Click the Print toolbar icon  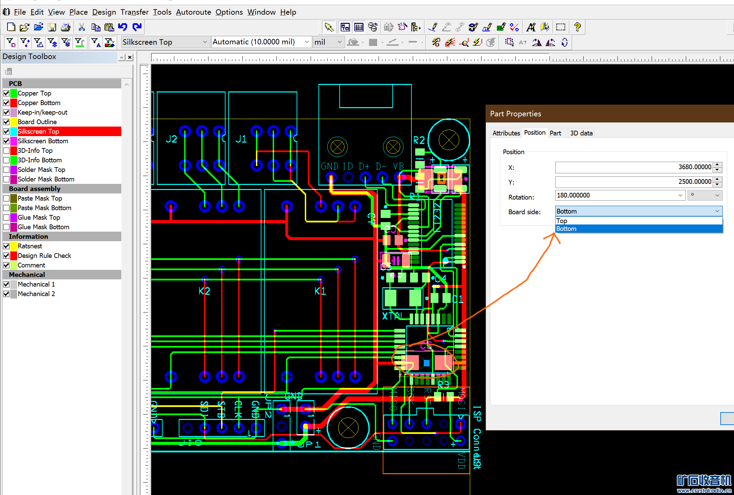65,27
